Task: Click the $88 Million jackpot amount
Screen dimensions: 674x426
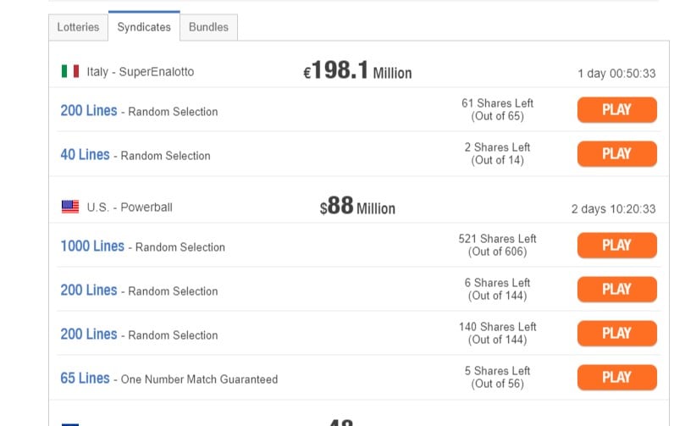Action: tap(357, 206)
